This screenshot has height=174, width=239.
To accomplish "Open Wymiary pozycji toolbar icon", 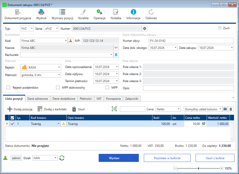I will 62,12.
